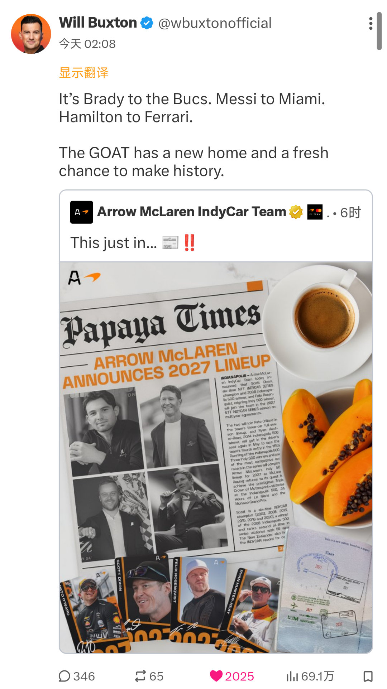Viewport: 387px width, 689px height.
Task: Toggle the pink like heart showing 2025
Action: tap(216, 676)
